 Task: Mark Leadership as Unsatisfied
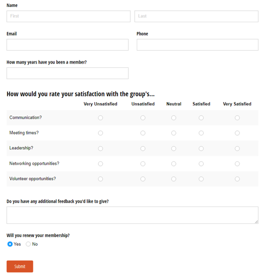coord(143,148)
